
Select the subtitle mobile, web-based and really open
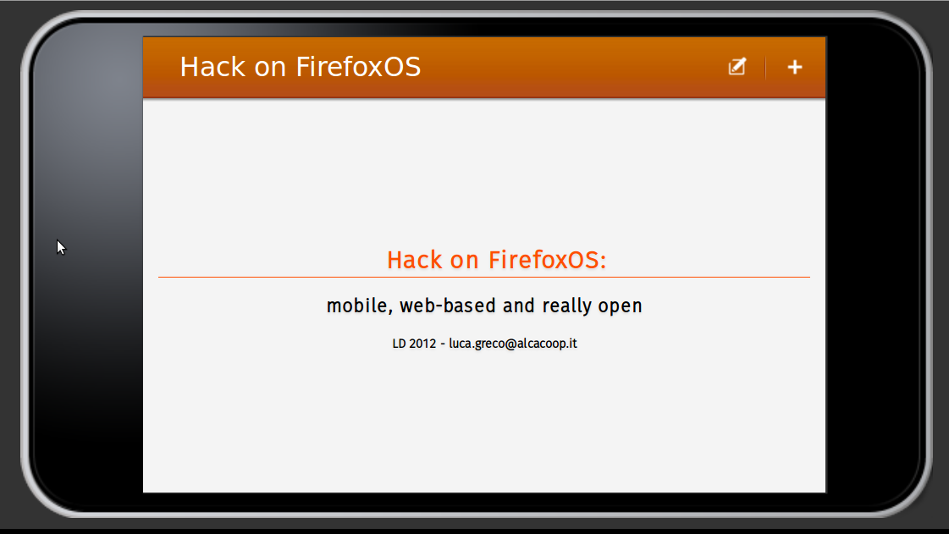[484, 306]
